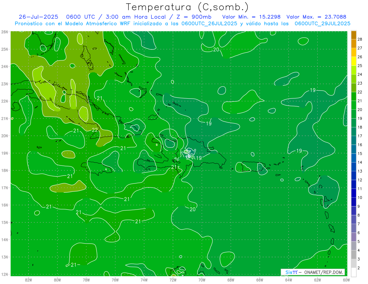Screen dimensions: 368x284
Task: Click the color scale label "15"
Action: 360,153
